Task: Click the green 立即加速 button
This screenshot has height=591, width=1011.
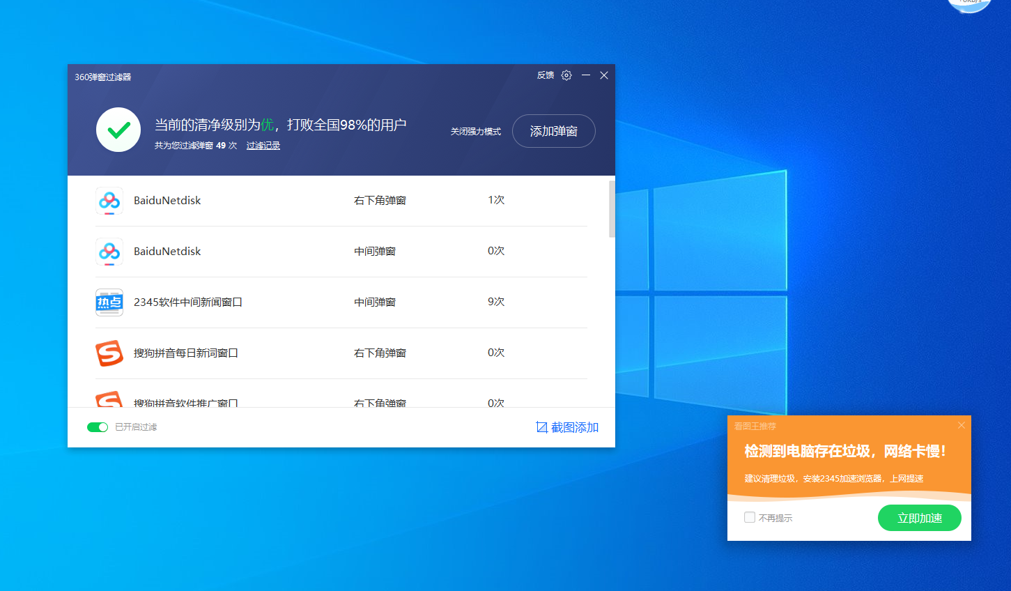Action: coord(920,518)
